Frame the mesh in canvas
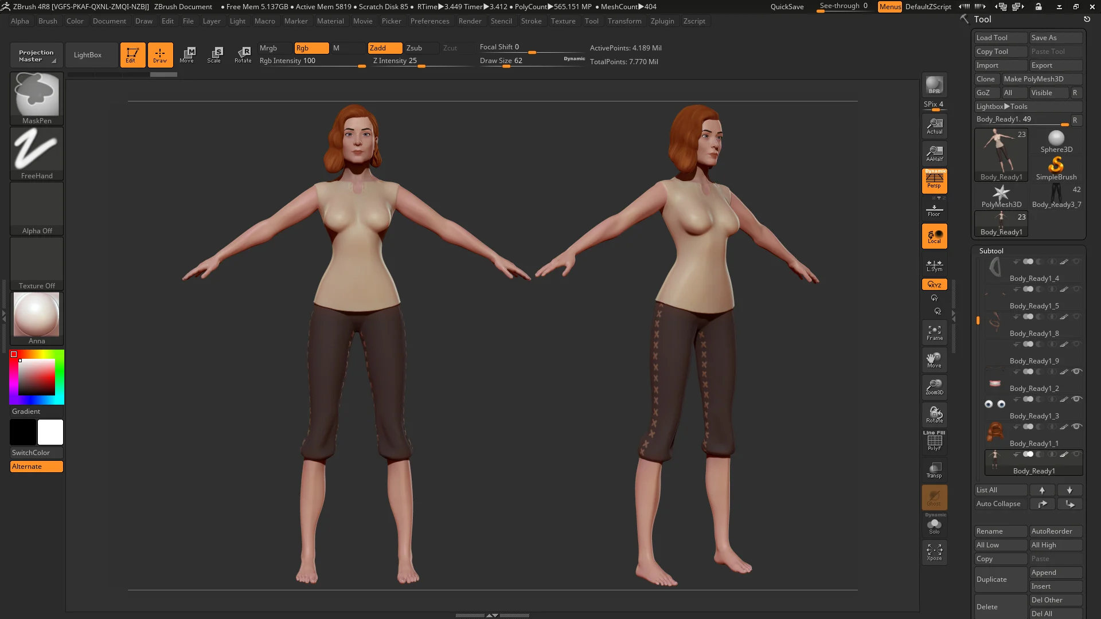This screenshot has height=619, width=1101. tap(934, 332)
